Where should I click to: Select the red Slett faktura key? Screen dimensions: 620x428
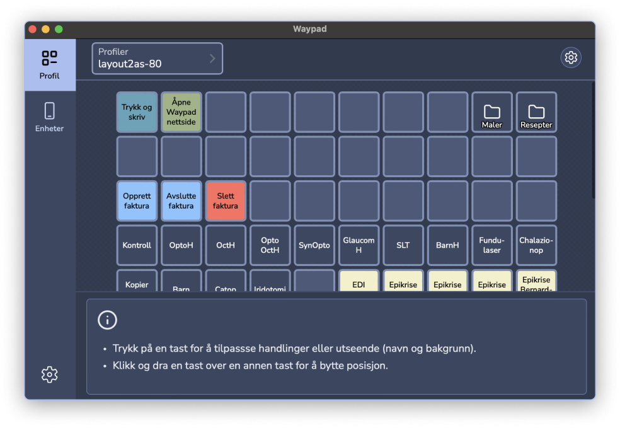coord(226,201)
